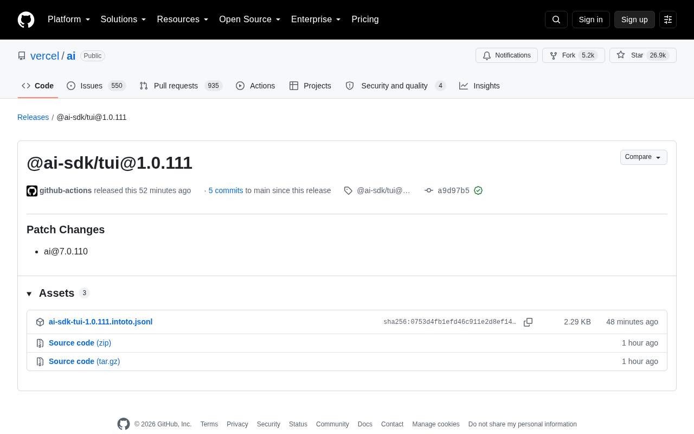Expand the Solutions menu

(x=124, y=20)
